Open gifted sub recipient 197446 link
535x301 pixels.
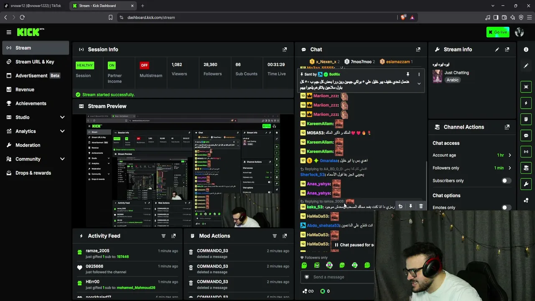[123, 257]
